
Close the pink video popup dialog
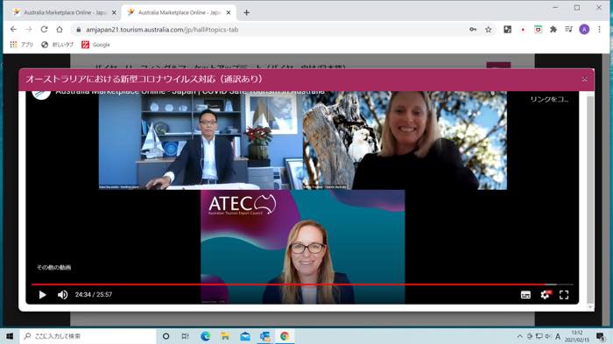click(x=584, y=80)
